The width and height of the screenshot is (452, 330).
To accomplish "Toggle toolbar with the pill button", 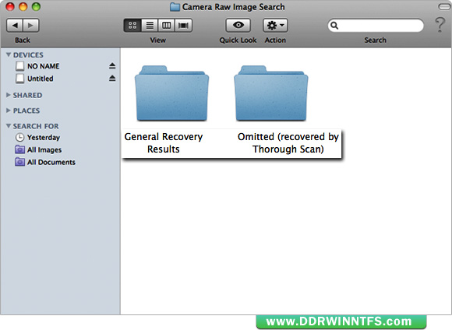I will point(444,7).
